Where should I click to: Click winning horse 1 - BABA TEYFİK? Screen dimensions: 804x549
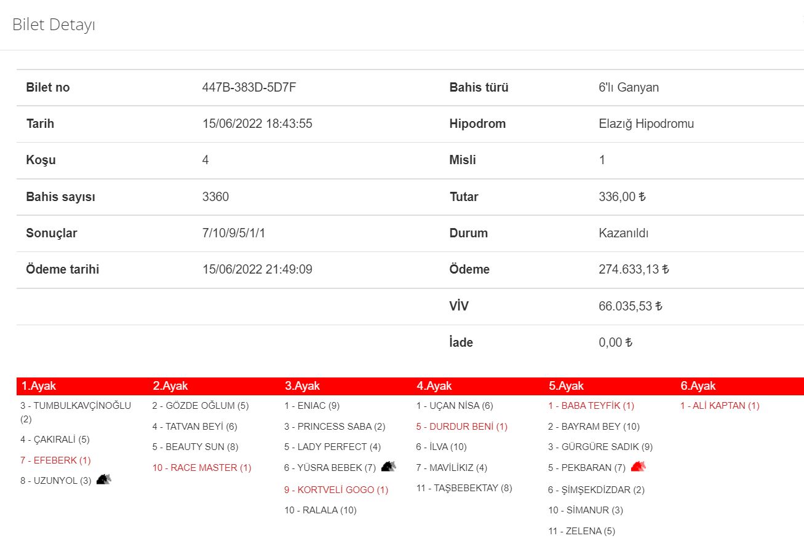tap(591, 406)
